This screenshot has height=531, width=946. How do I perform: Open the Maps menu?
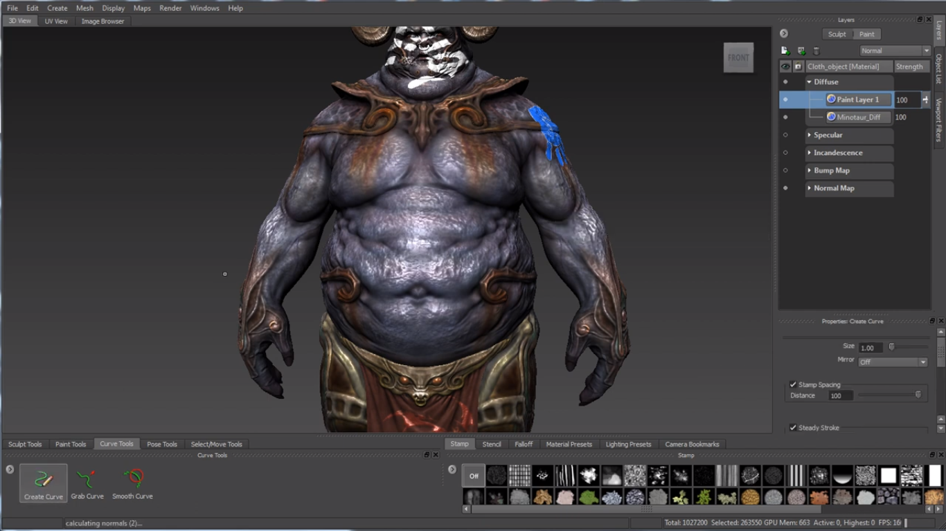[x=142, y=8]
